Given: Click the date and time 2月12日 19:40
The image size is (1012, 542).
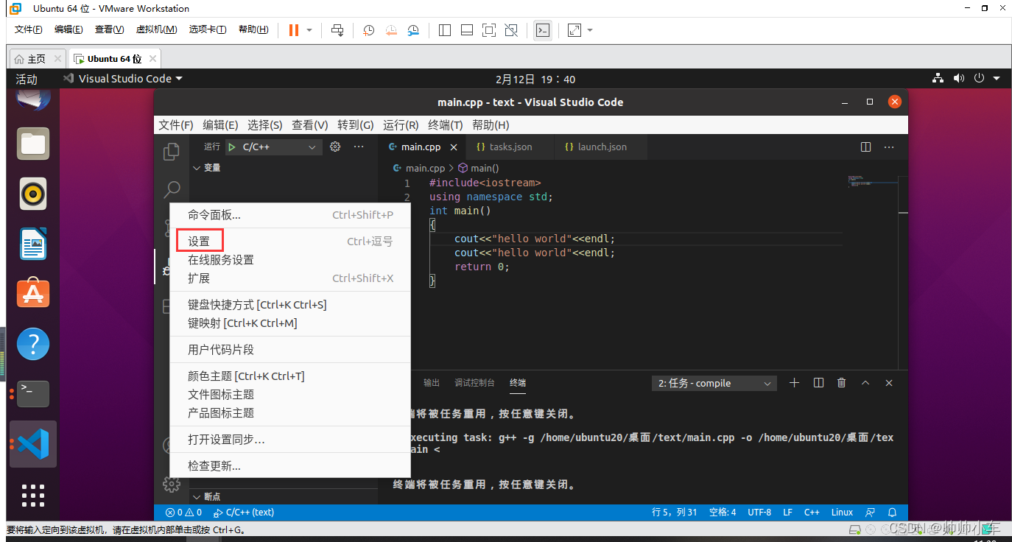Looking at the screenshot, I should 535,79.
